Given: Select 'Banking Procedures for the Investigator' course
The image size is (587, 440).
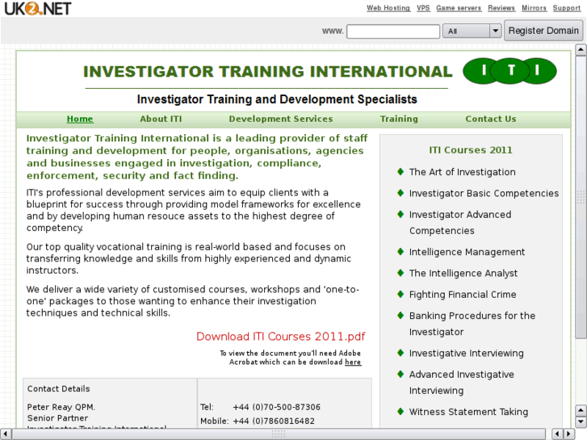Looking at the screenshot, I should 472,324.
